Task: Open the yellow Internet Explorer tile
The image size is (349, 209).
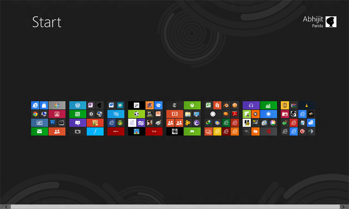Action: (217, 132)
